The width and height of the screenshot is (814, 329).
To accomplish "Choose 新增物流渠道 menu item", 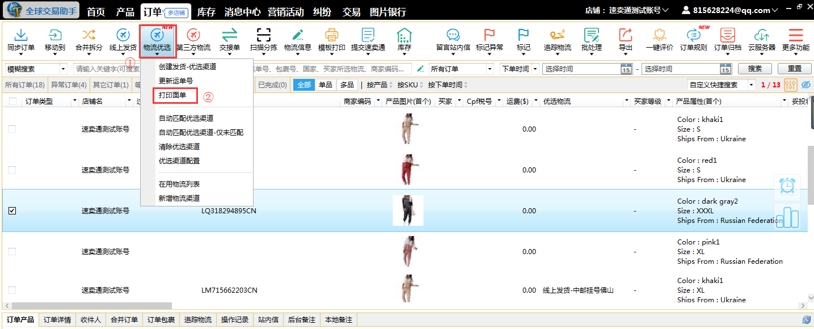I will (179, 198).
